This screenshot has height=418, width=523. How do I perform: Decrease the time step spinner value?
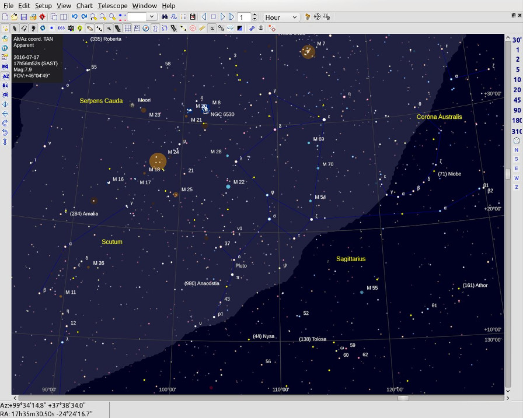(x=255, y=19)
